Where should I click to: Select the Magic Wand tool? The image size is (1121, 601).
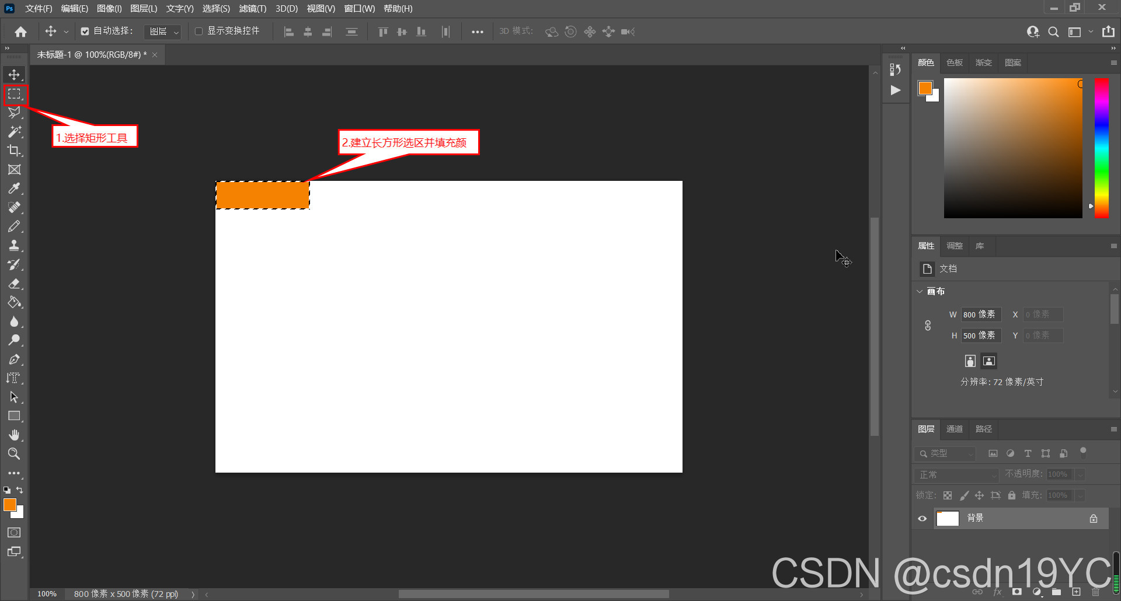coord(14,132)
